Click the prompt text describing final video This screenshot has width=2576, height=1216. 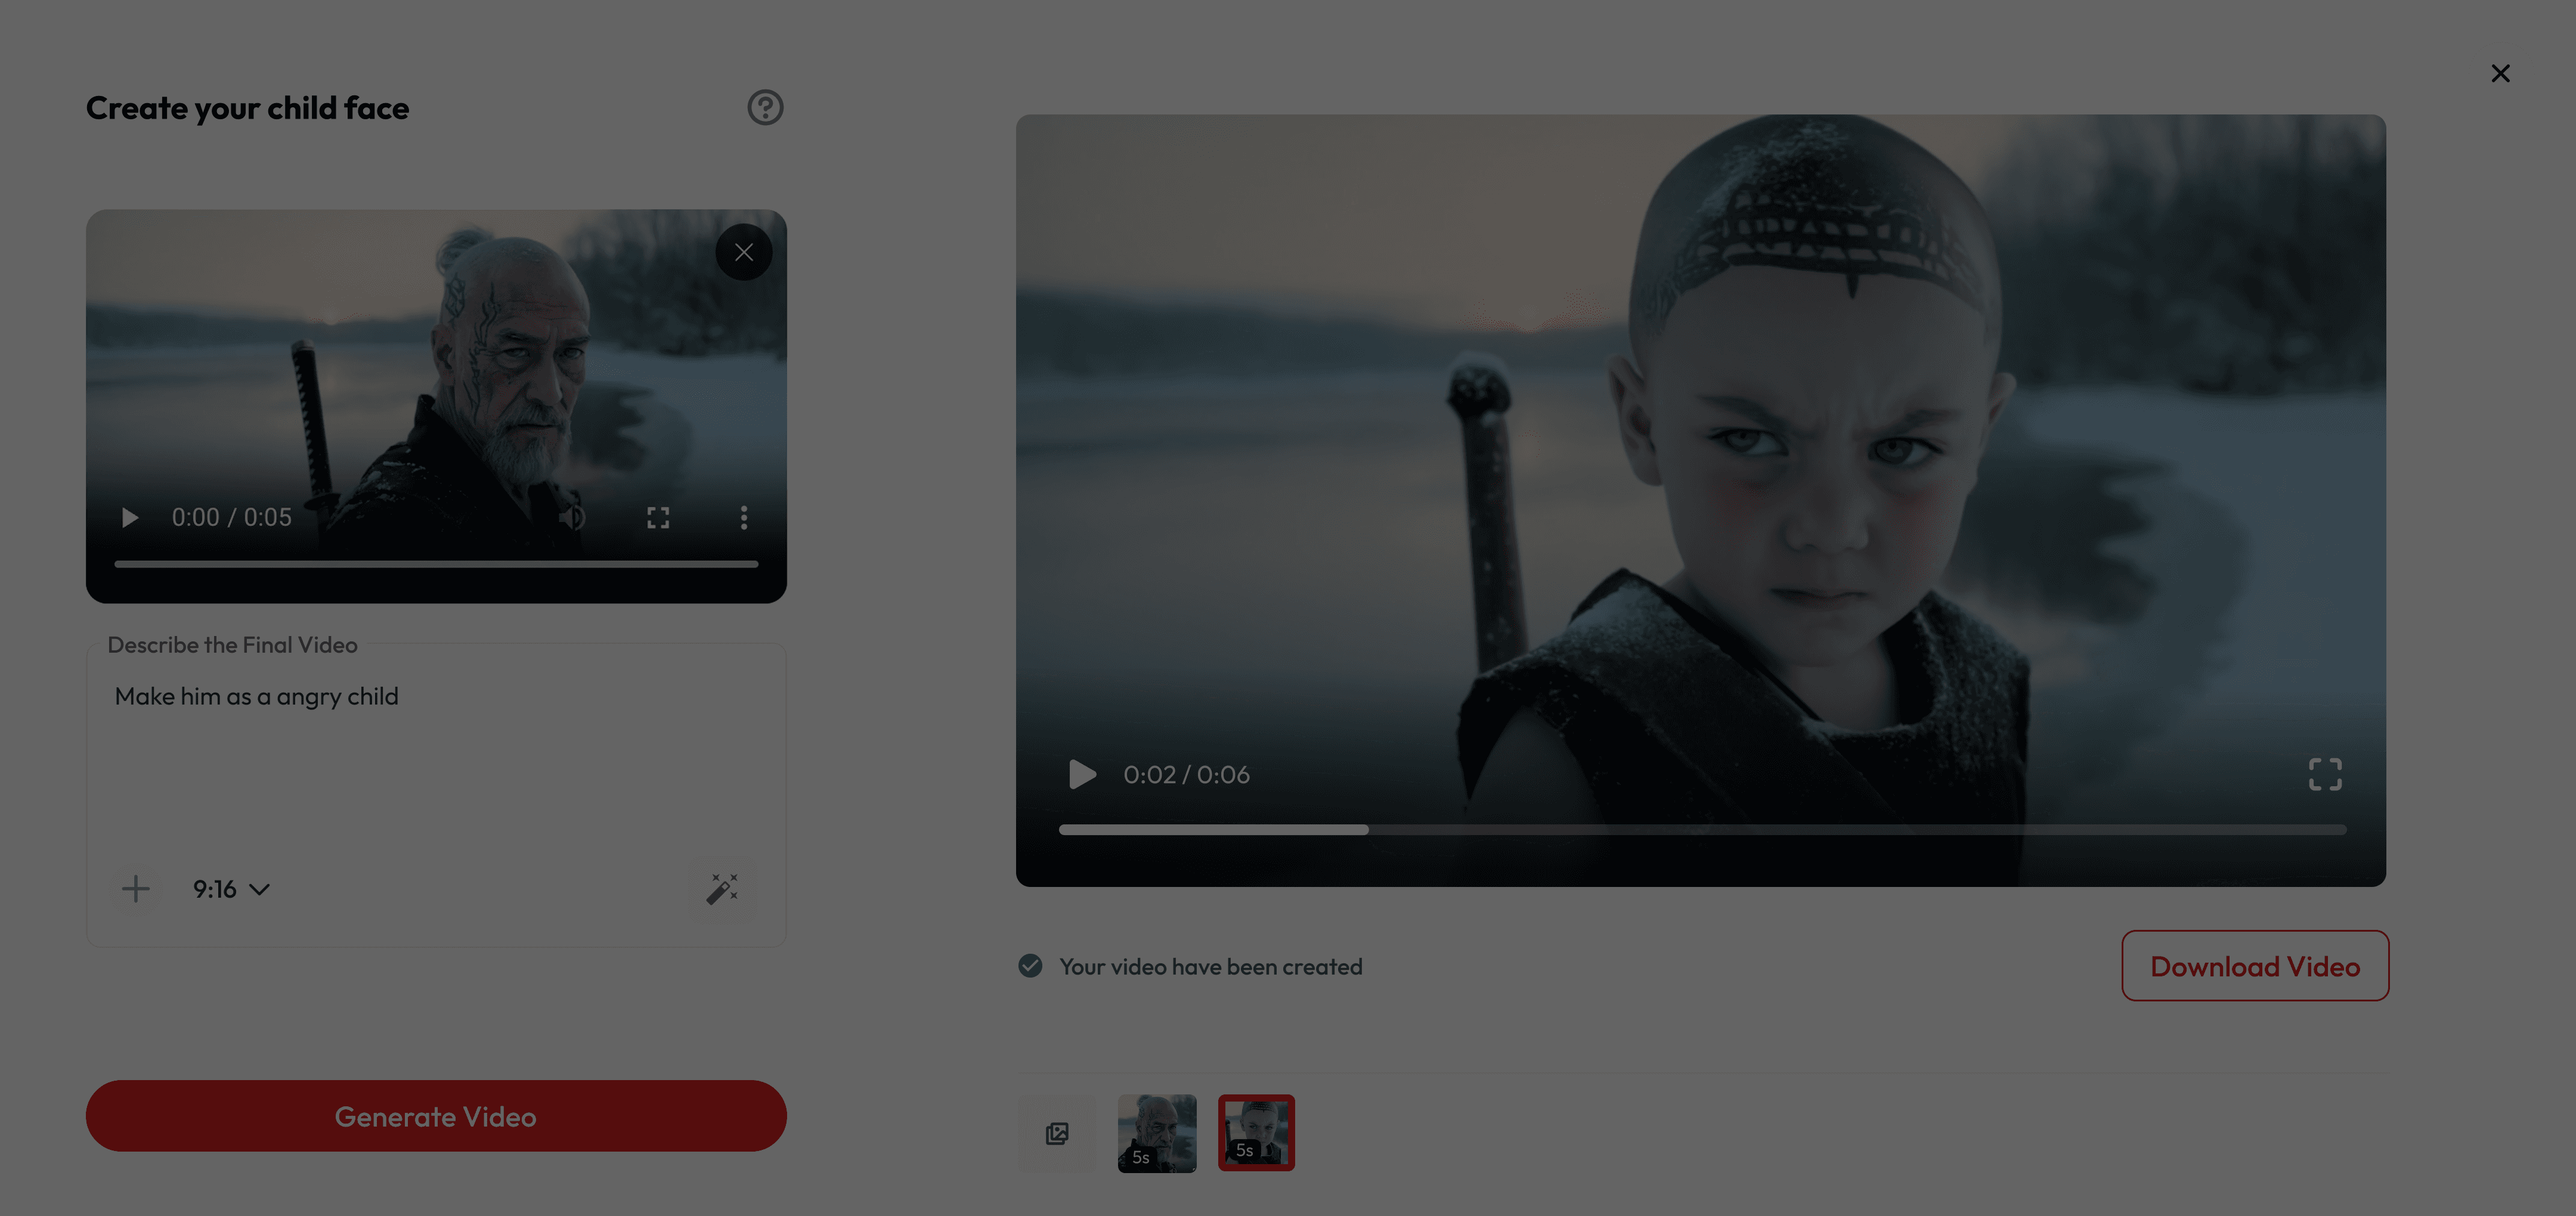click(256, 696)
